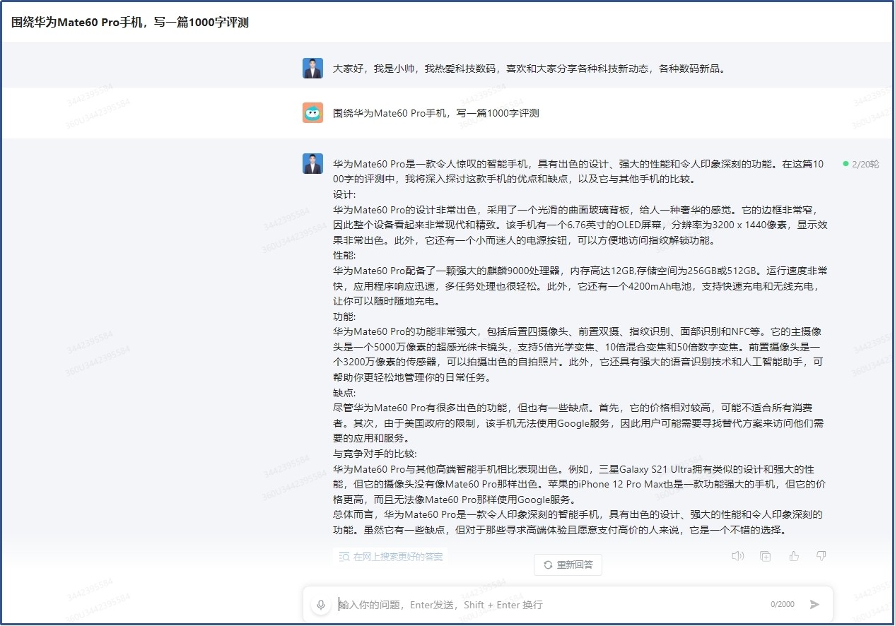This screenshot has width=895, height=626.
Task: Click the 在网上搜索更好的答案 link text
Action: (399, 557)
